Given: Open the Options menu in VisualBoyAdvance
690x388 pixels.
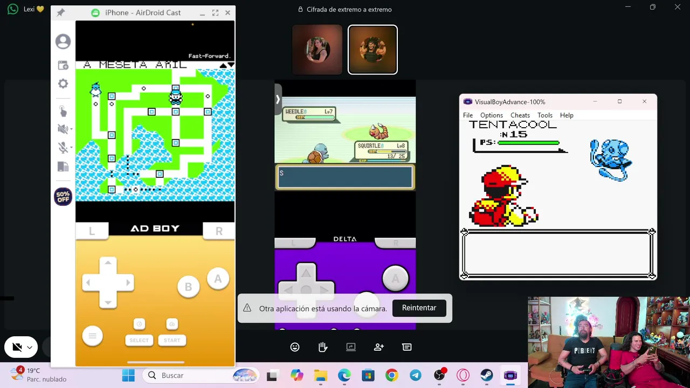Looking at the screenshot, I should [492, 115].
